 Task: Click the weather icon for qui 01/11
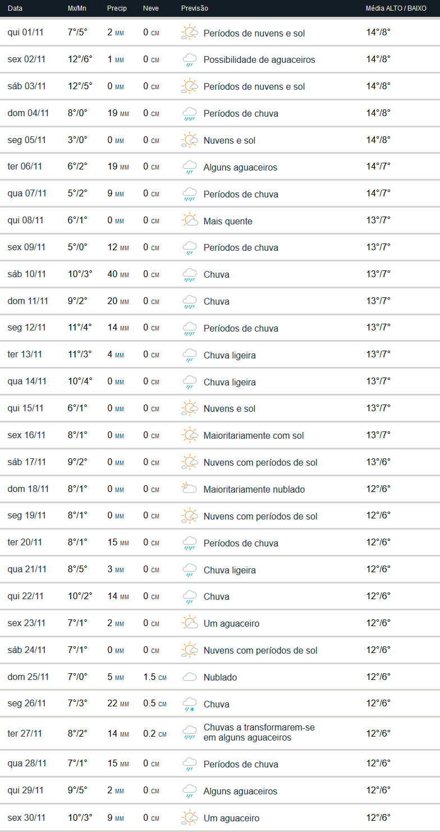(190, 33)
